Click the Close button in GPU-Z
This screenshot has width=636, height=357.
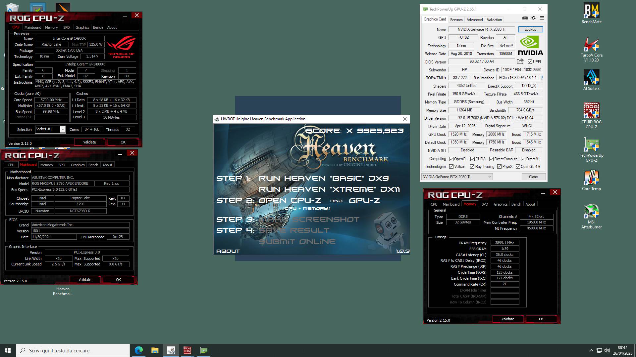[533, 177]
